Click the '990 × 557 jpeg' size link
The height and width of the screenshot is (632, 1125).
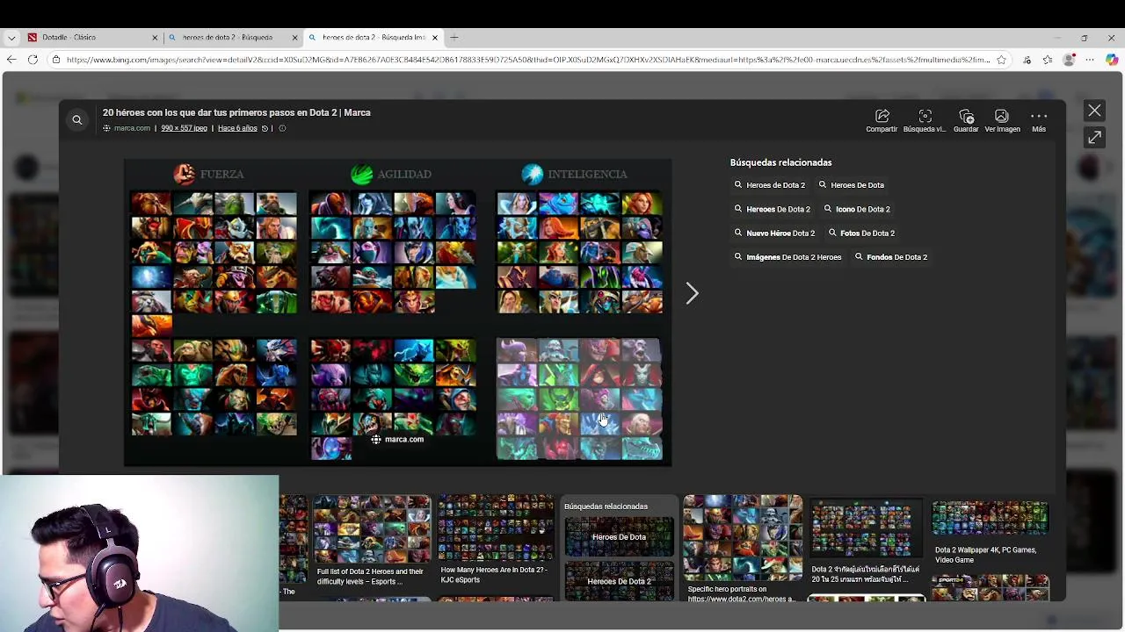click(184, 128)
